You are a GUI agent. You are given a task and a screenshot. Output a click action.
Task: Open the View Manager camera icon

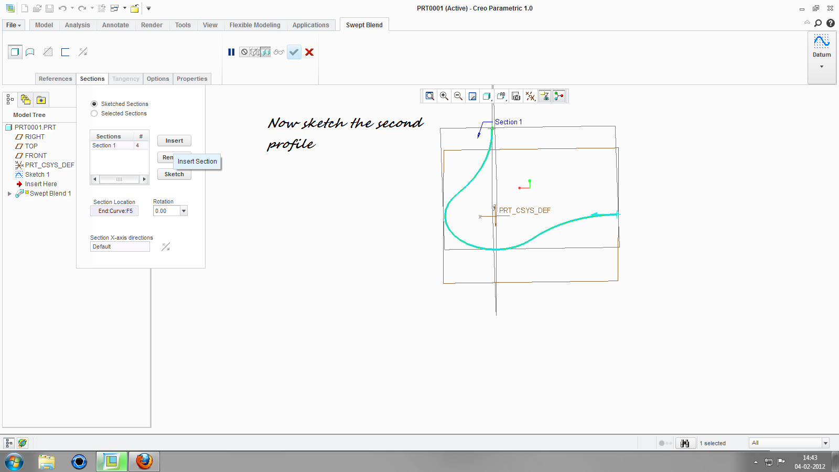click(x=516, y=96)
